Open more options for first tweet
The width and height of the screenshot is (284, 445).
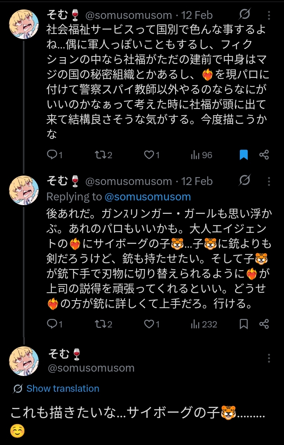[x=269, y=15]
